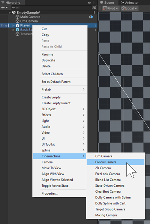The height and width of the screenshot is (224, 150).
Task: Open BasicSt prefab with its arrow
Action: [95, 30]
